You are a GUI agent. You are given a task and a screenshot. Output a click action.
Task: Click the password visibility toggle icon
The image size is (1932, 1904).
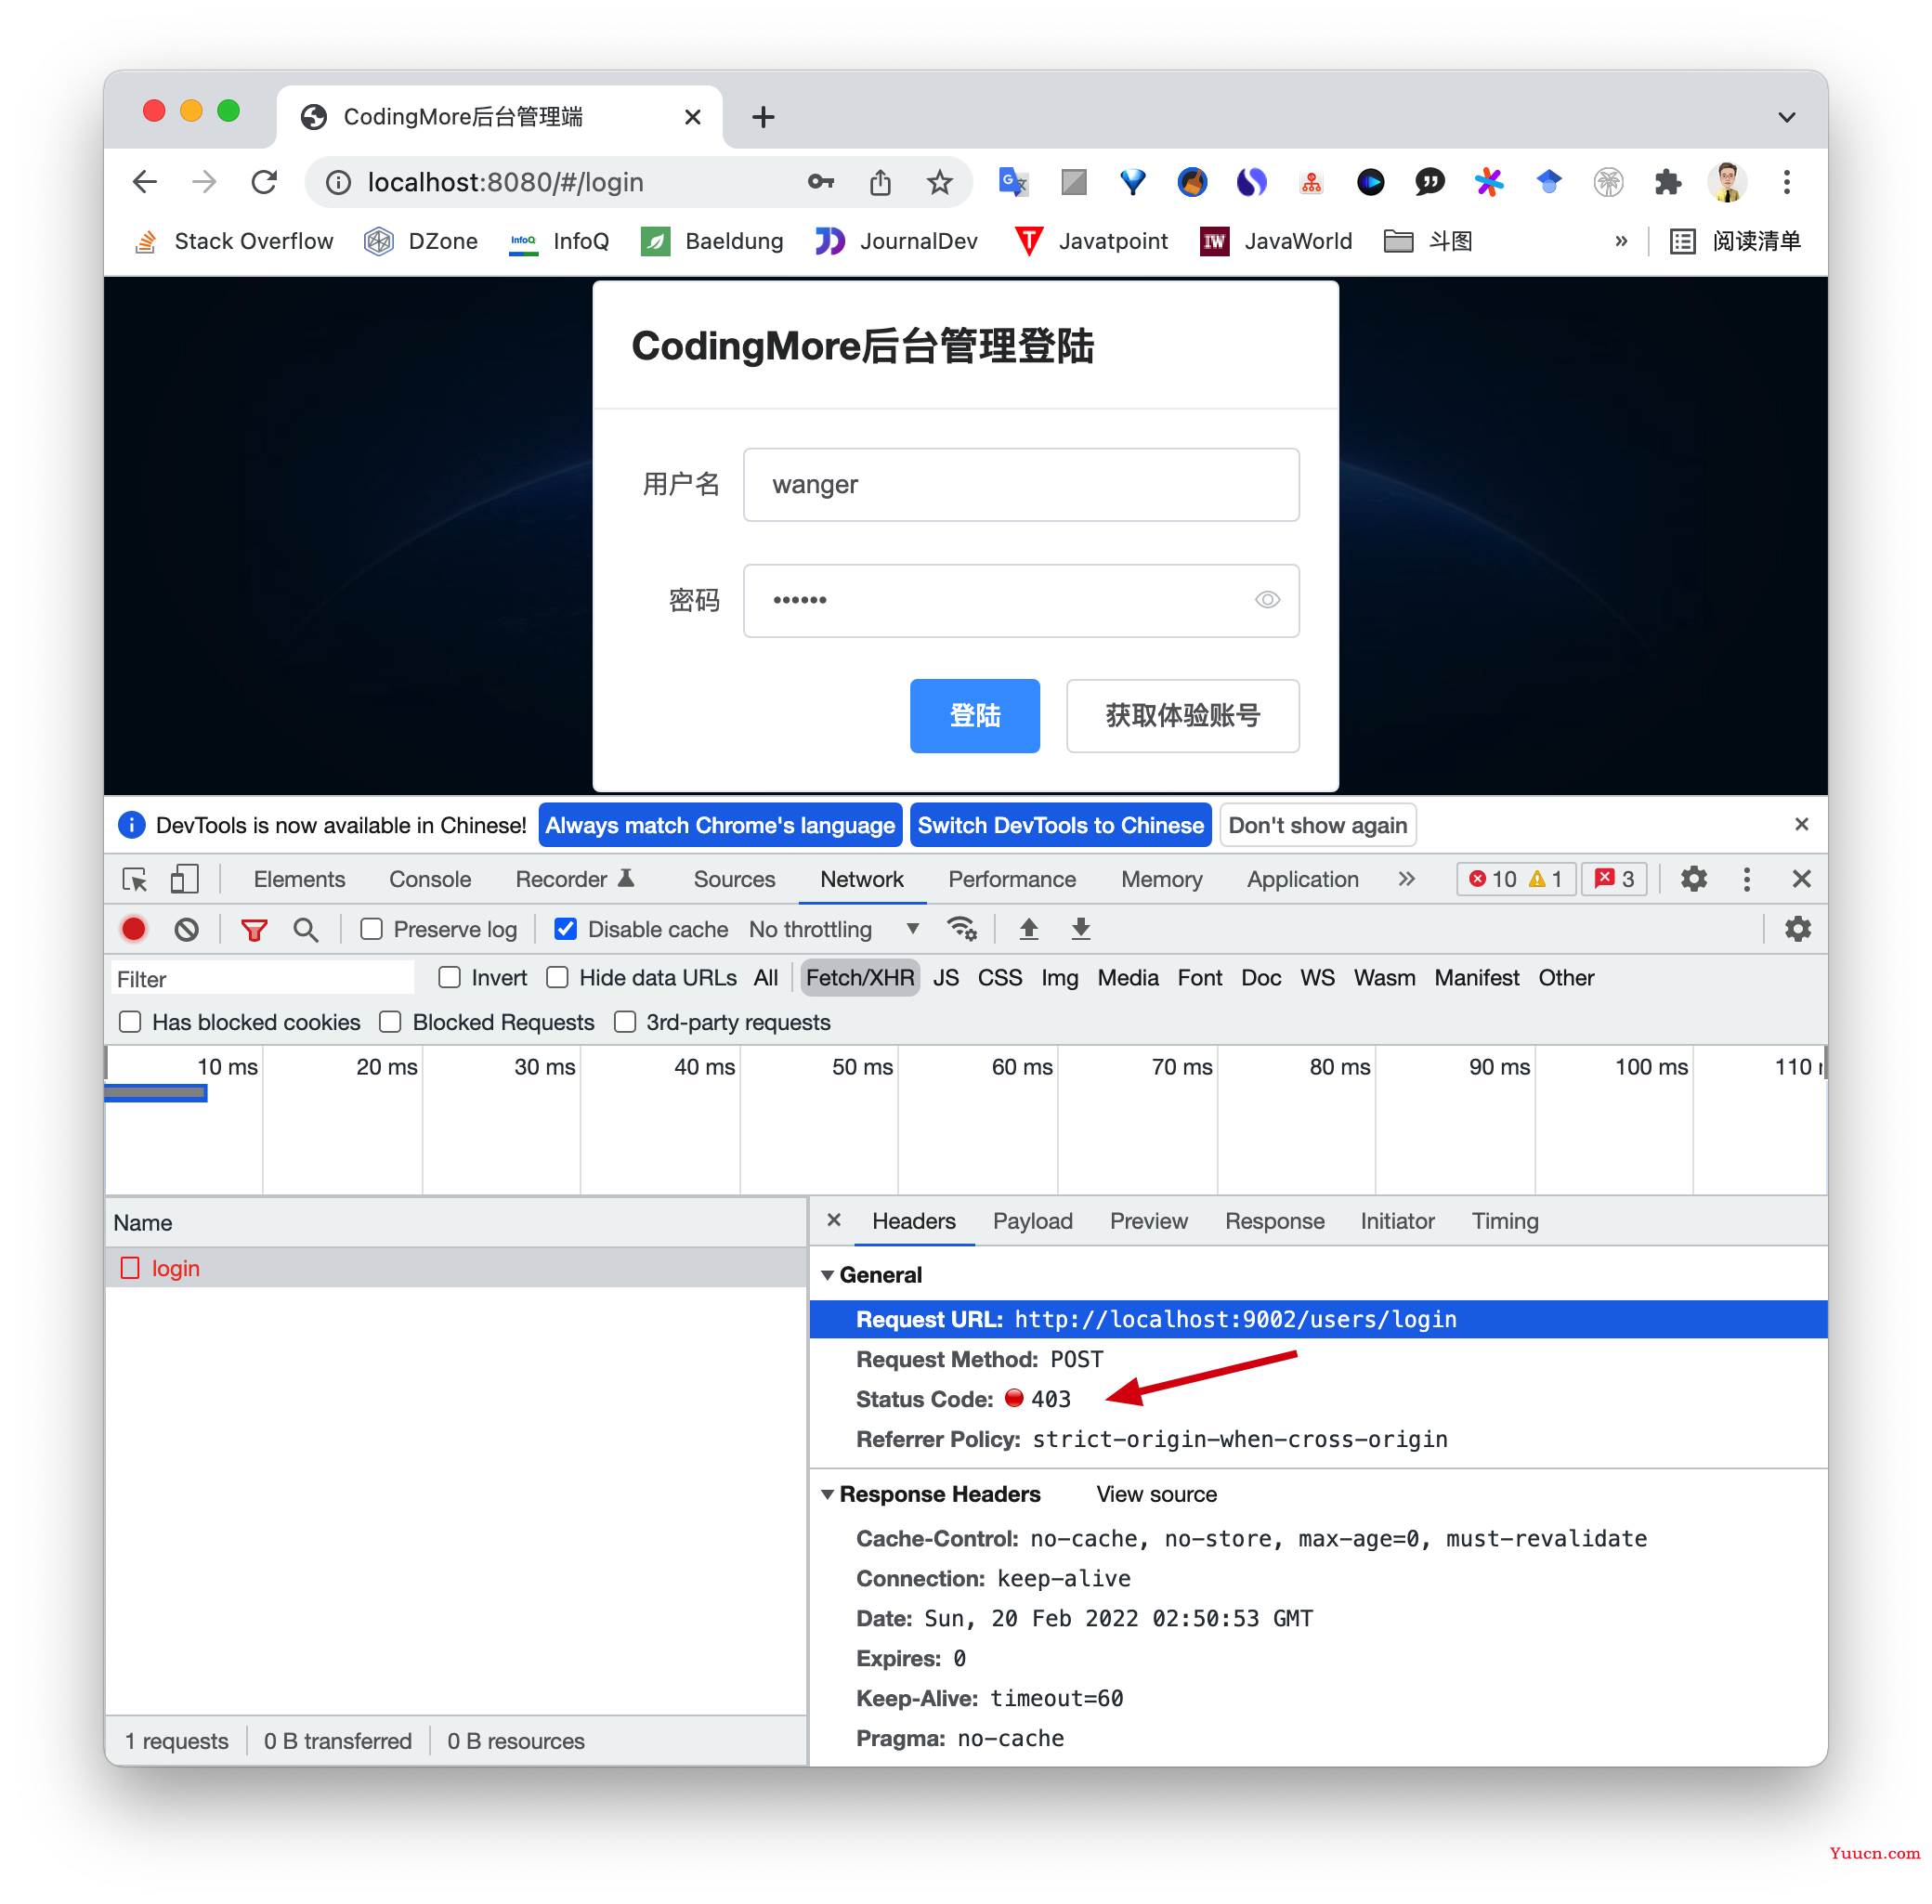[x=1268, y=600]
